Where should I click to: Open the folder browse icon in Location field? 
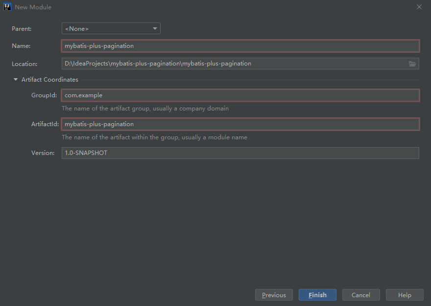[412, 64]
